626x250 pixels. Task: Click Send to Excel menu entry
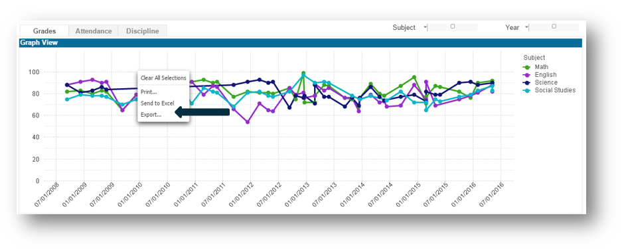(x=157, y=103)
